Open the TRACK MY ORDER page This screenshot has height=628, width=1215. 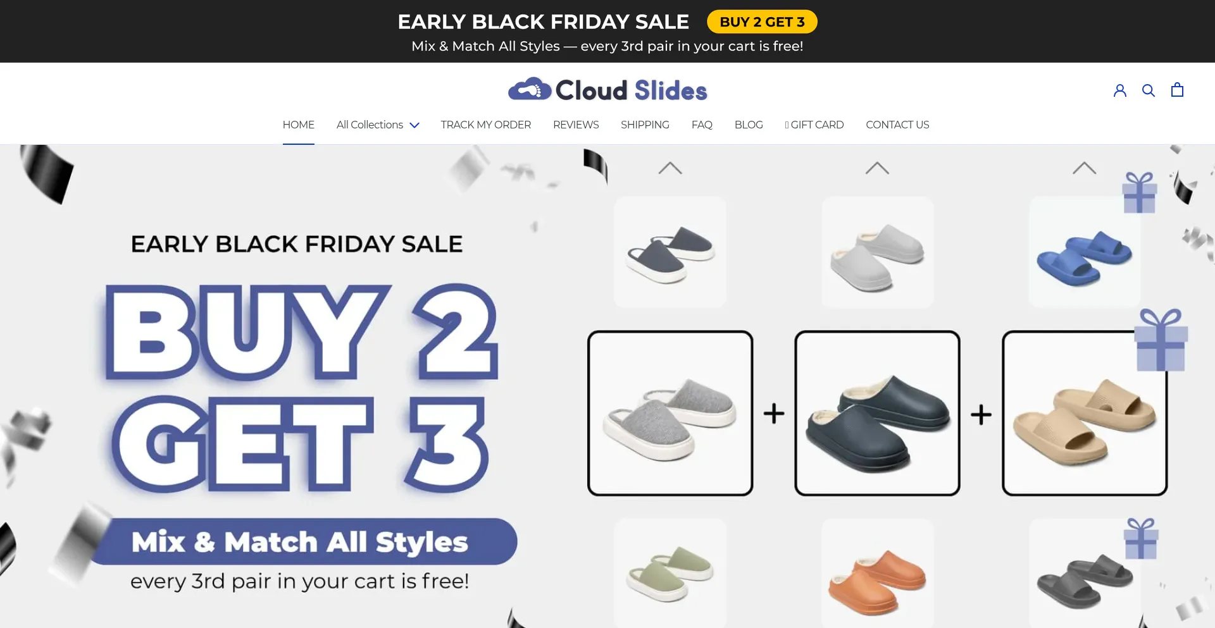click(485, 125)
